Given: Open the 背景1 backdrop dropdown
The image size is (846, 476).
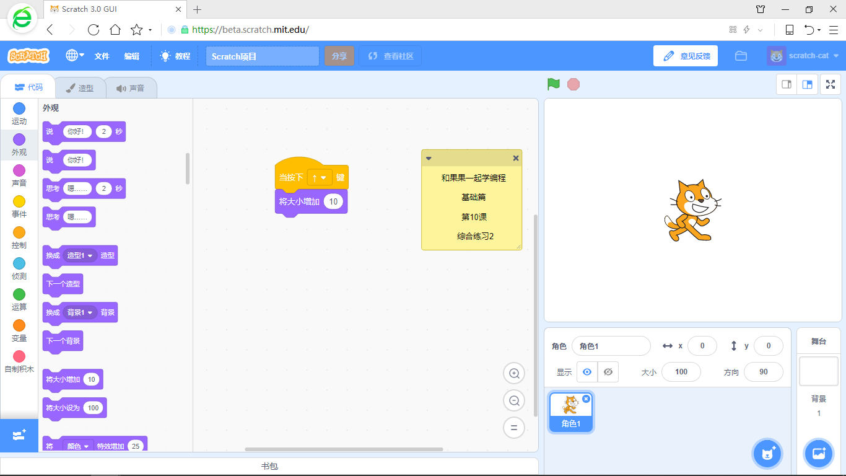Looking at the screenshot, I should tap(80, 312).
